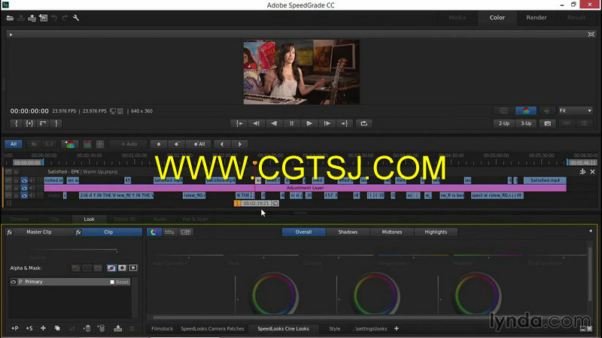Toggle visibility of the bottom Video track
The image size is (602, 338).
(24, 195)
